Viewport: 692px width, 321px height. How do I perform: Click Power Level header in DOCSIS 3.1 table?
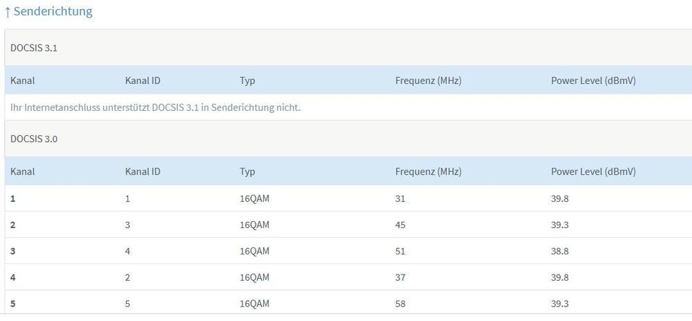coord(593,80)
